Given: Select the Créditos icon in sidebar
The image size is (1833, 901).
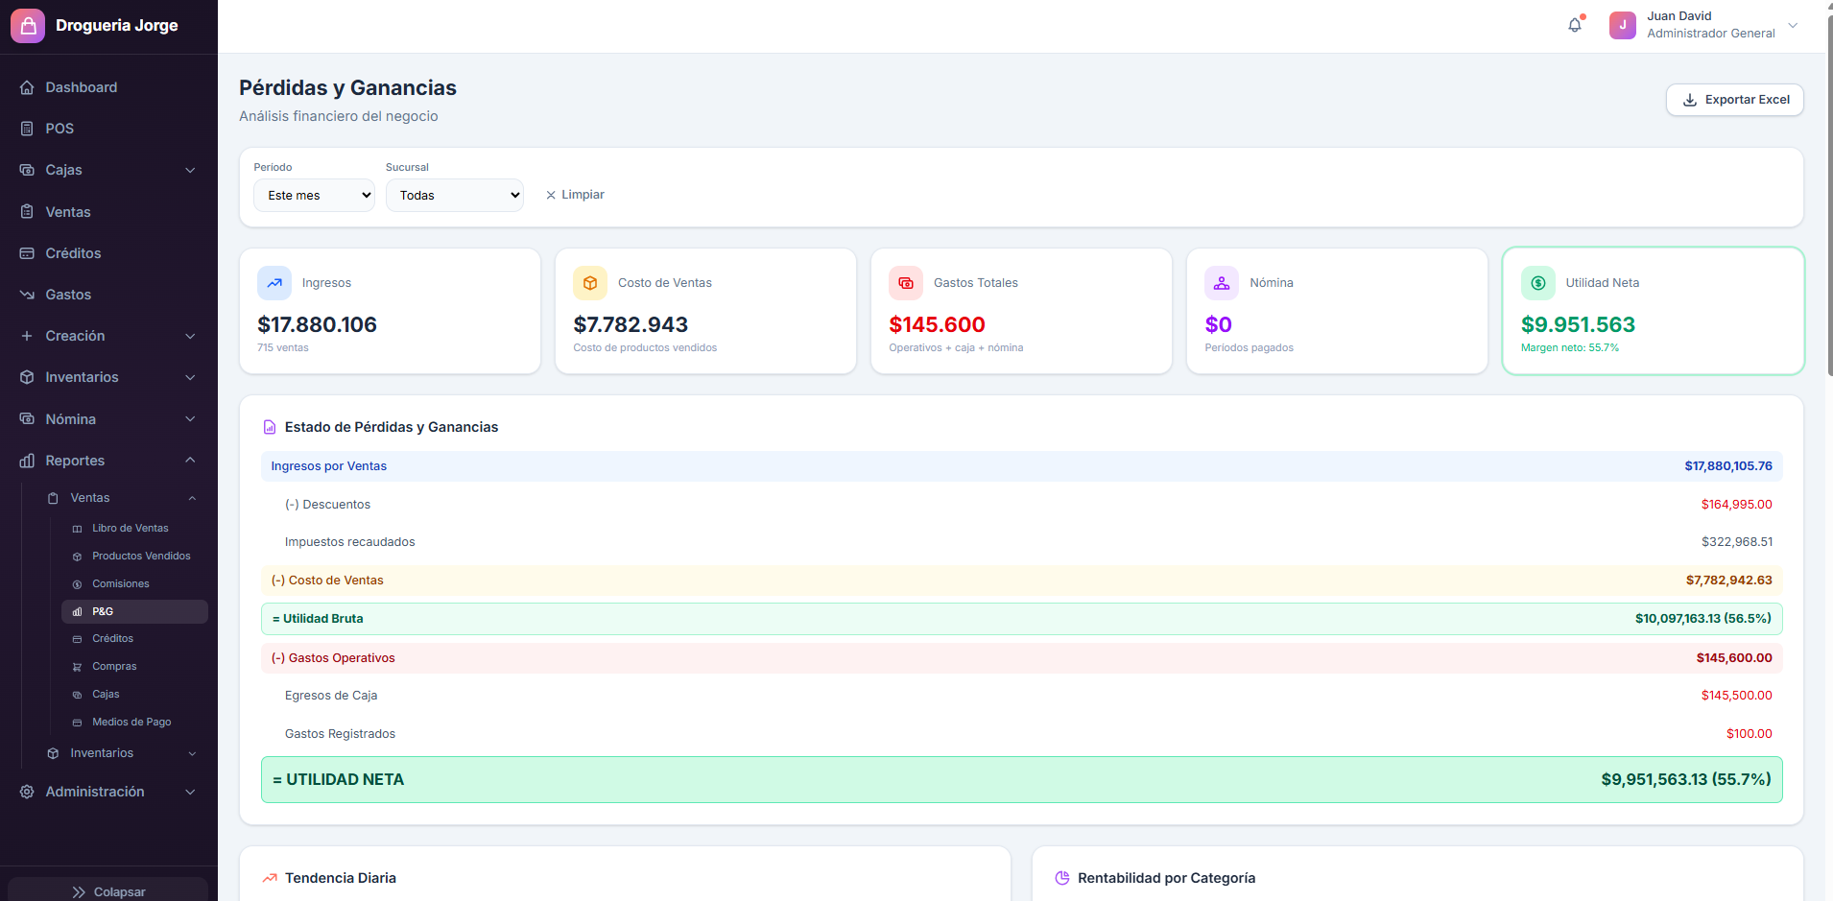Looking at the screenshot, I should [x=28, y=252].
